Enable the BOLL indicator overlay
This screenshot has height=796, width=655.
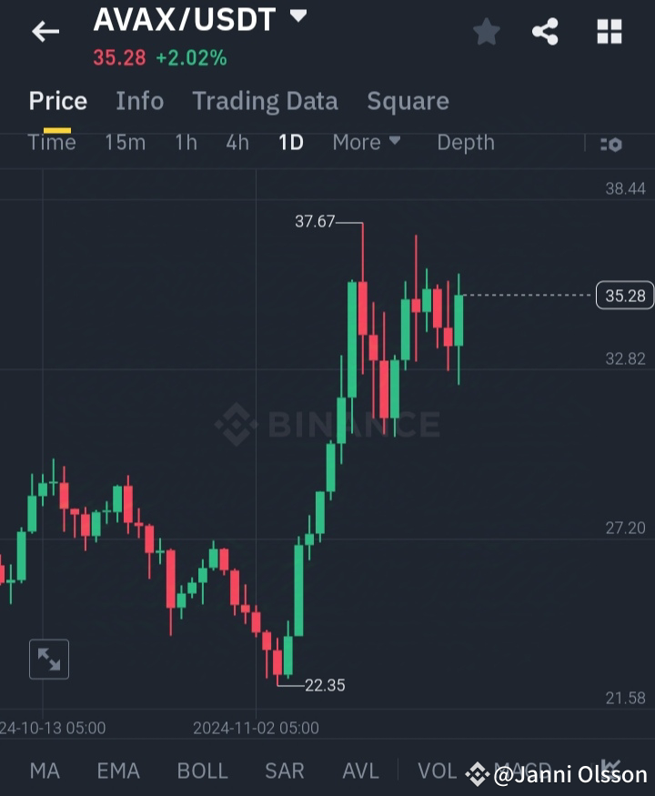202,771
